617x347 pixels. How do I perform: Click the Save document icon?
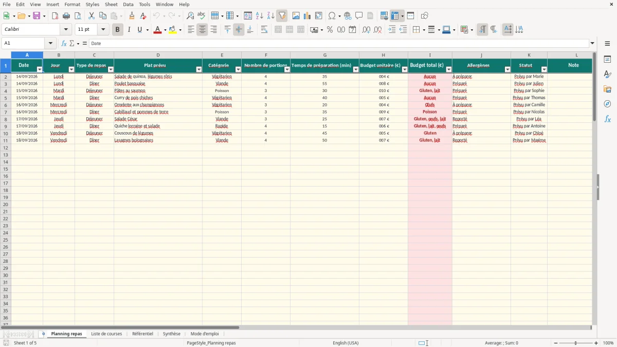[36, 16]
